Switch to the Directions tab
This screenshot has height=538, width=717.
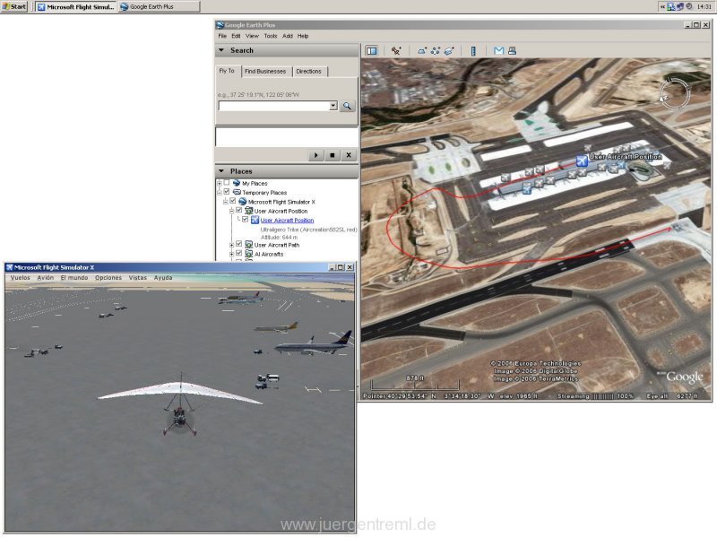(x=308, y=72)
